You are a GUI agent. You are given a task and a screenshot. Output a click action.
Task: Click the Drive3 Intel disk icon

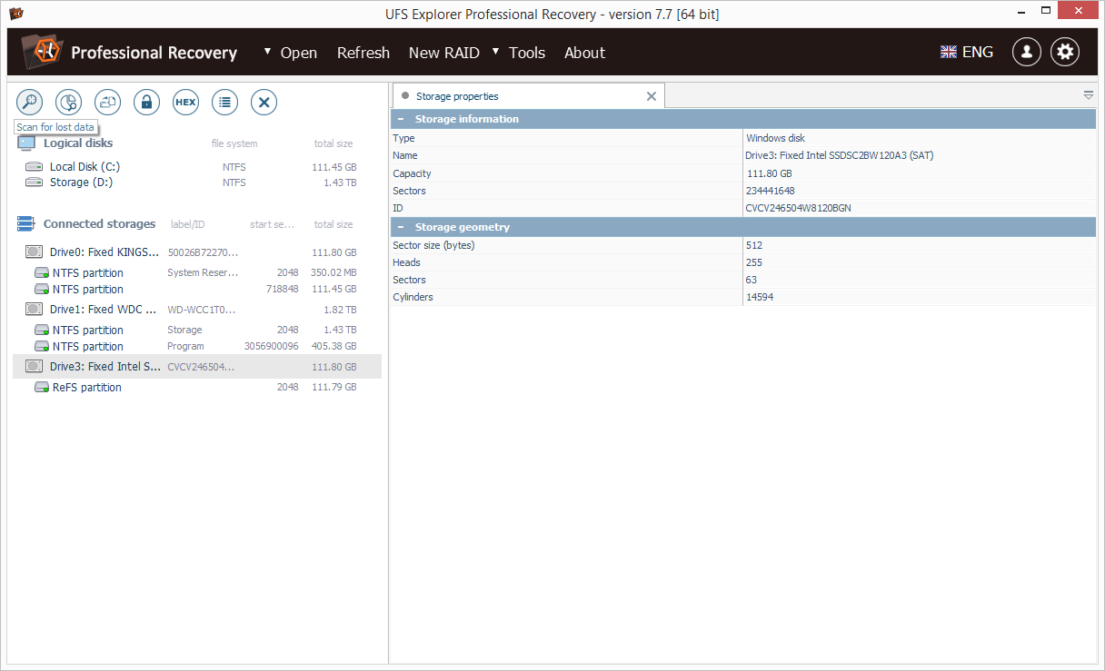click(35, 367)
